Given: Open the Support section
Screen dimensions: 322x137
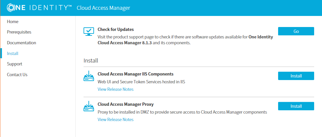Looking at the screenshot, I should tap(15, 64).
